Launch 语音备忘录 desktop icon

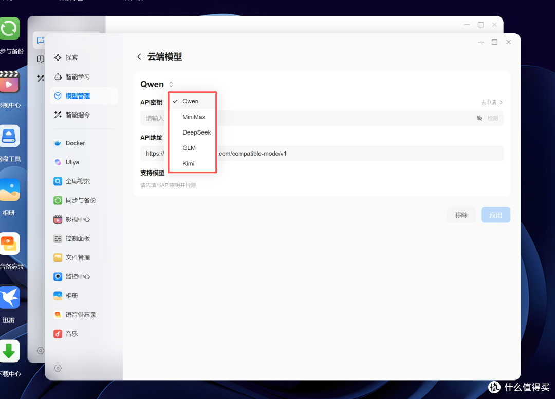pos(10,243)
